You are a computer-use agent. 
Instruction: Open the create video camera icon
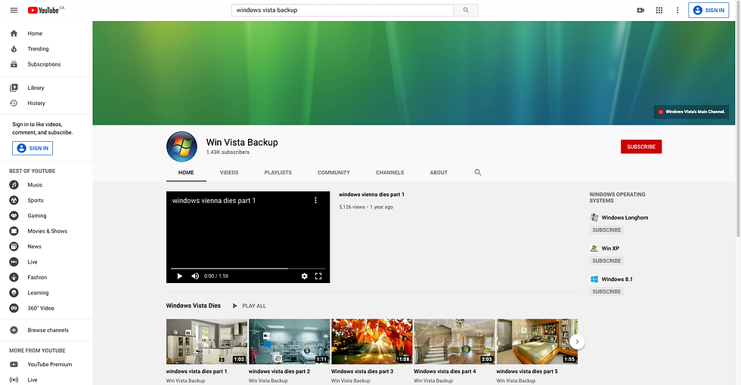click(641, 10)
